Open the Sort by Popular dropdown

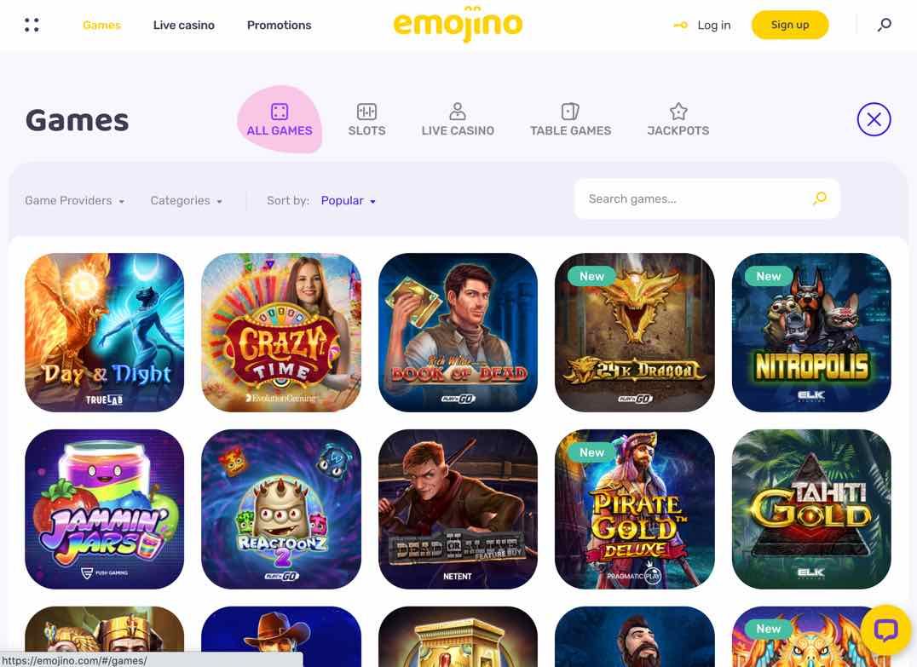pyautogui.click(x=348, y=200)
